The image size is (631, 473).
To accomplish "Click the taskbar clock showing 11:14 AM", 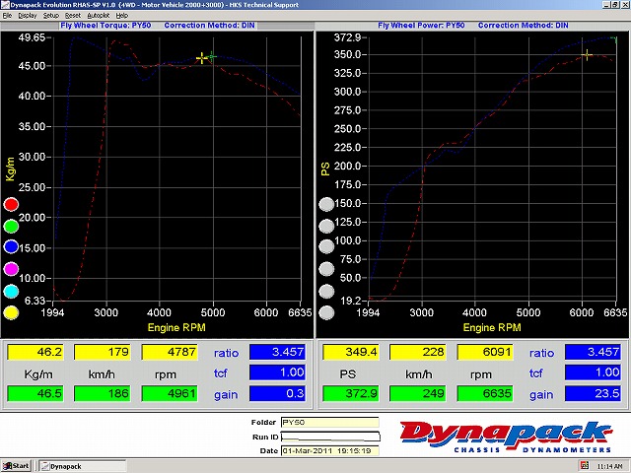I will coord(609,466).
